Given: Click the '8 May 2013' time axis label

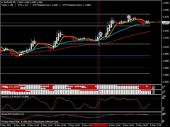Looking at the screenshot, I should coord(6,125).
